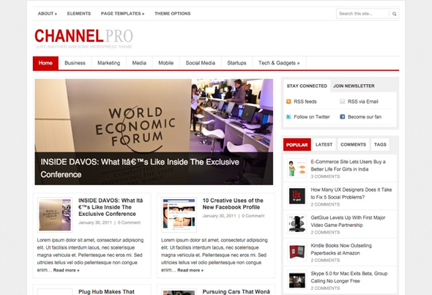Go to the Home tab
This screenshot has width=432, height=295.
coord(45,63)
